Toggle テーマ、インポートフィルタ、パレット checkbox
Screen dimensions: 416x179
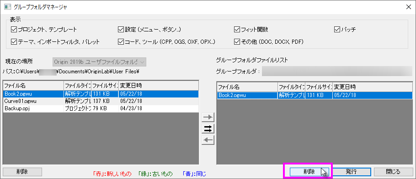[14, 41]
